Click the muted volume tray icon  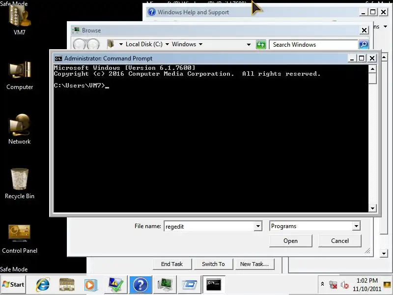coord(345,285)
